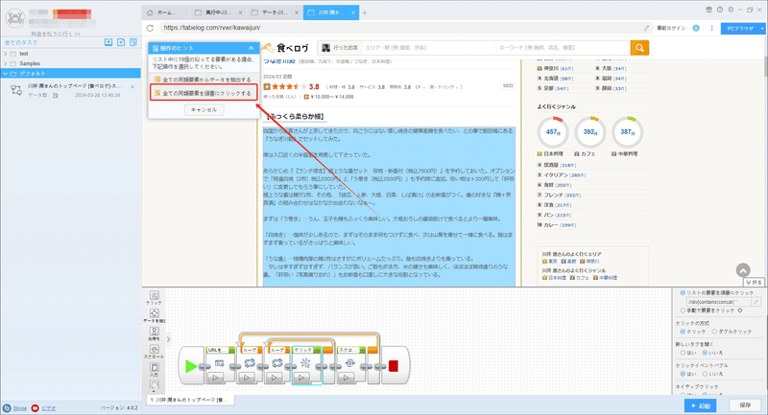Screen dimensions: 768x415
Task: Click the キャンセル button
Action: (204, 109)
